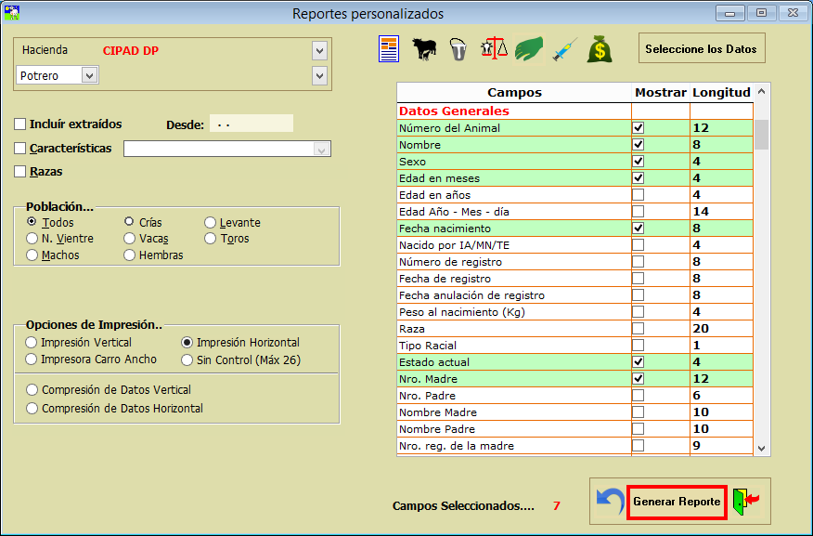Open the milk bucket production icon
The height and width of the screenshot is (536, 813).
pos(458,49)
